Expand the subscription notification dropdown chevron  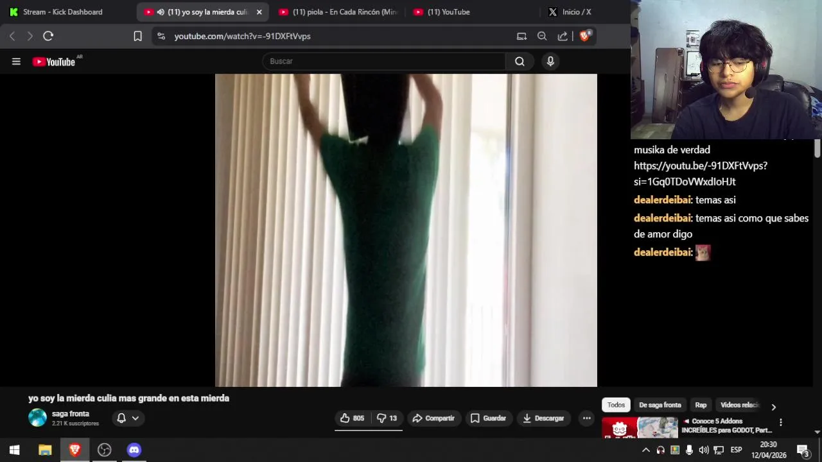pyautogui.click(x=136, y=418)
